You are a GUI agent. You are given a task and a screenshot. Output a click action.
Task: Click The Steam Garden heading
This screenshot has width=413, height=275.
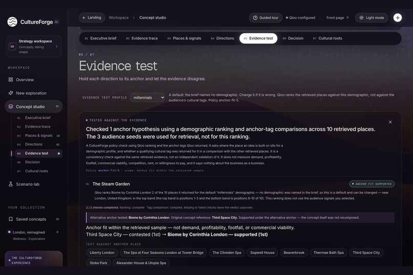(111, 184)
